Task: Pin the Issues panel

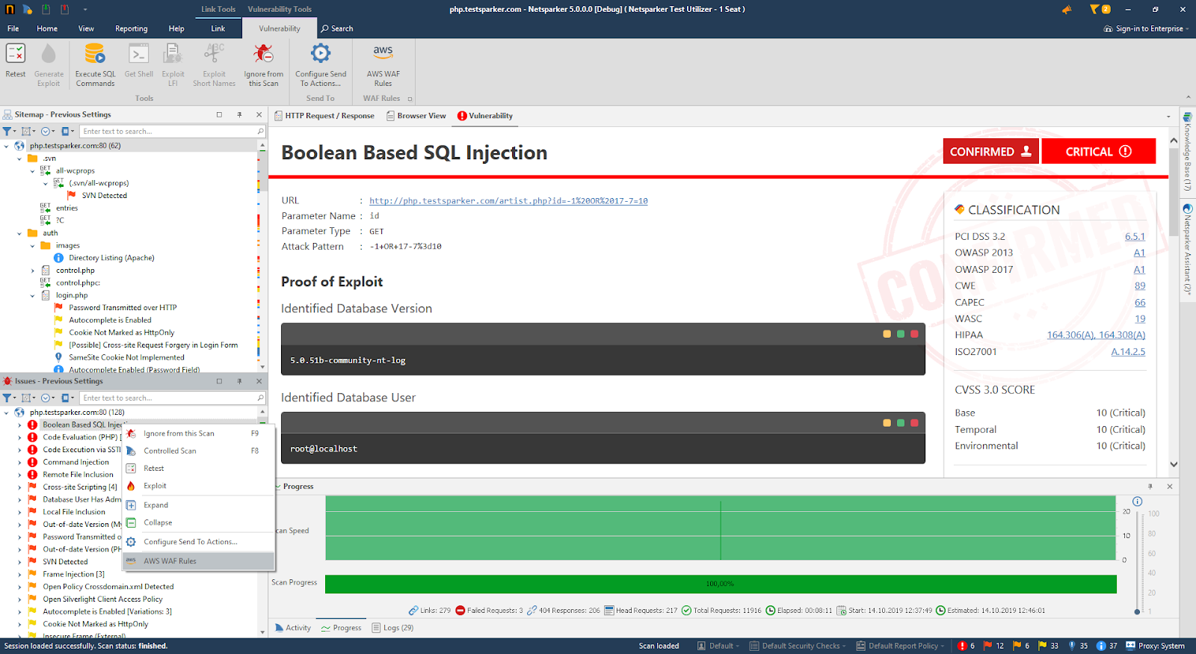Action: tap(239, 381)
